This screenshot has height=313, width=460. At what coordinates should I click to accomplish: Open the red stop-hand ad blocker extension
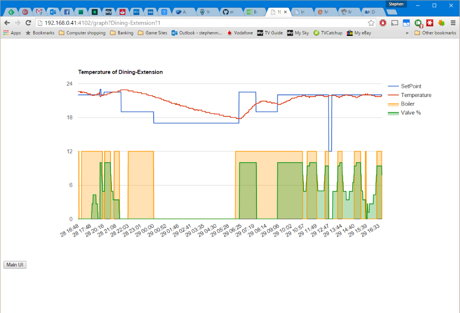(383, 23)
